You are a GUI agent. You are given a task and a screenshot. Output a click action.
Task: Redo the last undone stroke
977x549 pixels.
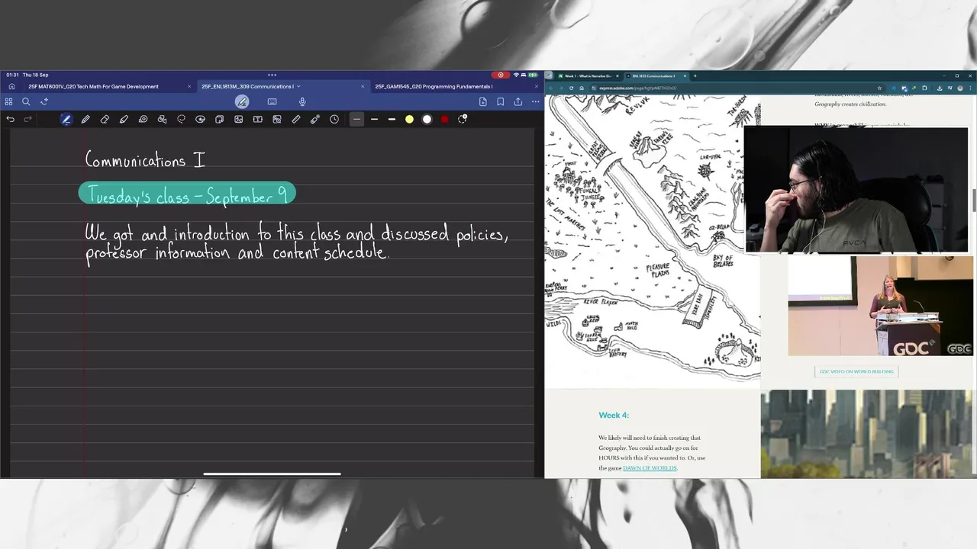[28, 119]
